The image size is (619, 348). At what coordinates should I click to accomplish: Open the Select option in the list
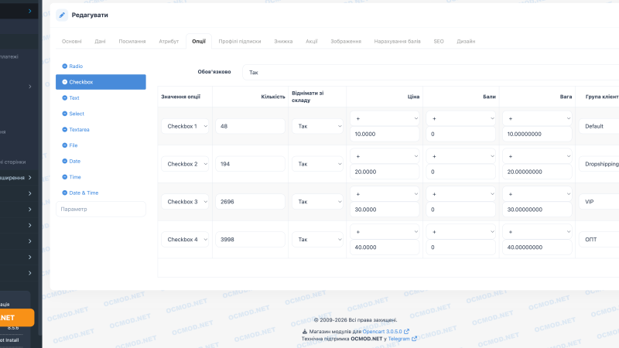[77, 114]
